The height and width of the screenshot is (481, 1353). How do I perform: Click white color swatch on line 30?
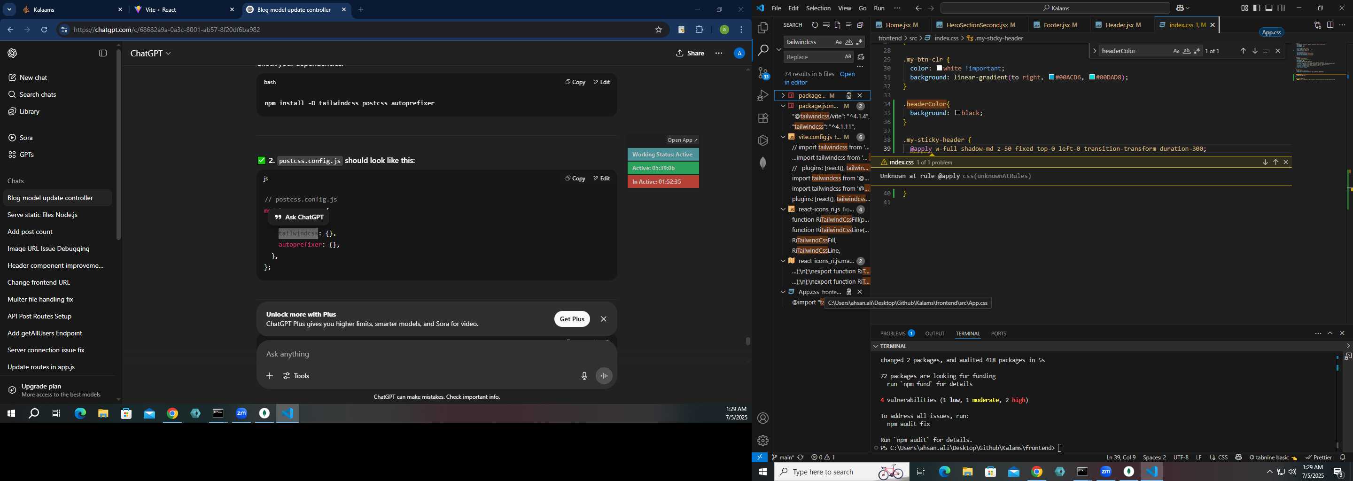(940, 68)
